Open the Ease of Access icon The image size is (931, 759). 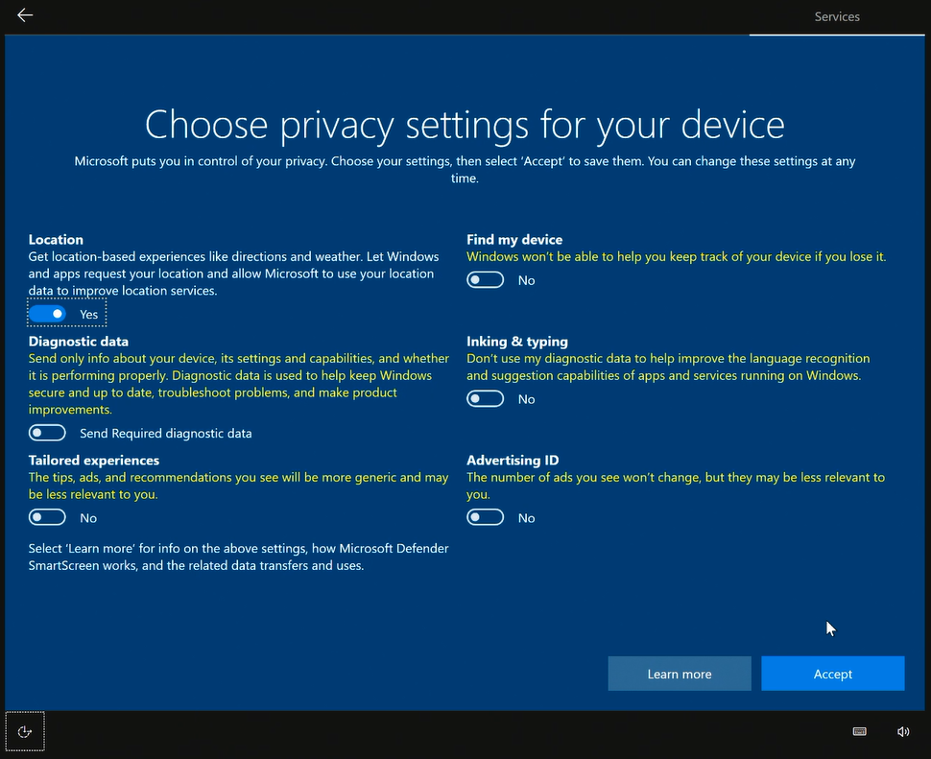click(x=25, y=732)
